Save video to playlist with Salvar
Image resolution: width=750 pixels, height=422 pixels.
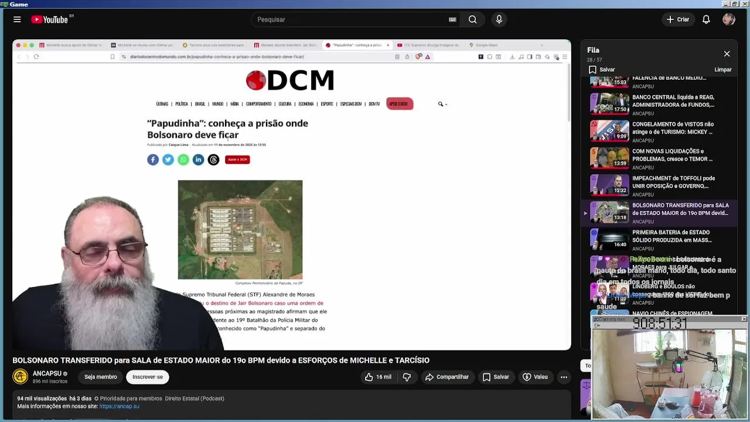496,377
